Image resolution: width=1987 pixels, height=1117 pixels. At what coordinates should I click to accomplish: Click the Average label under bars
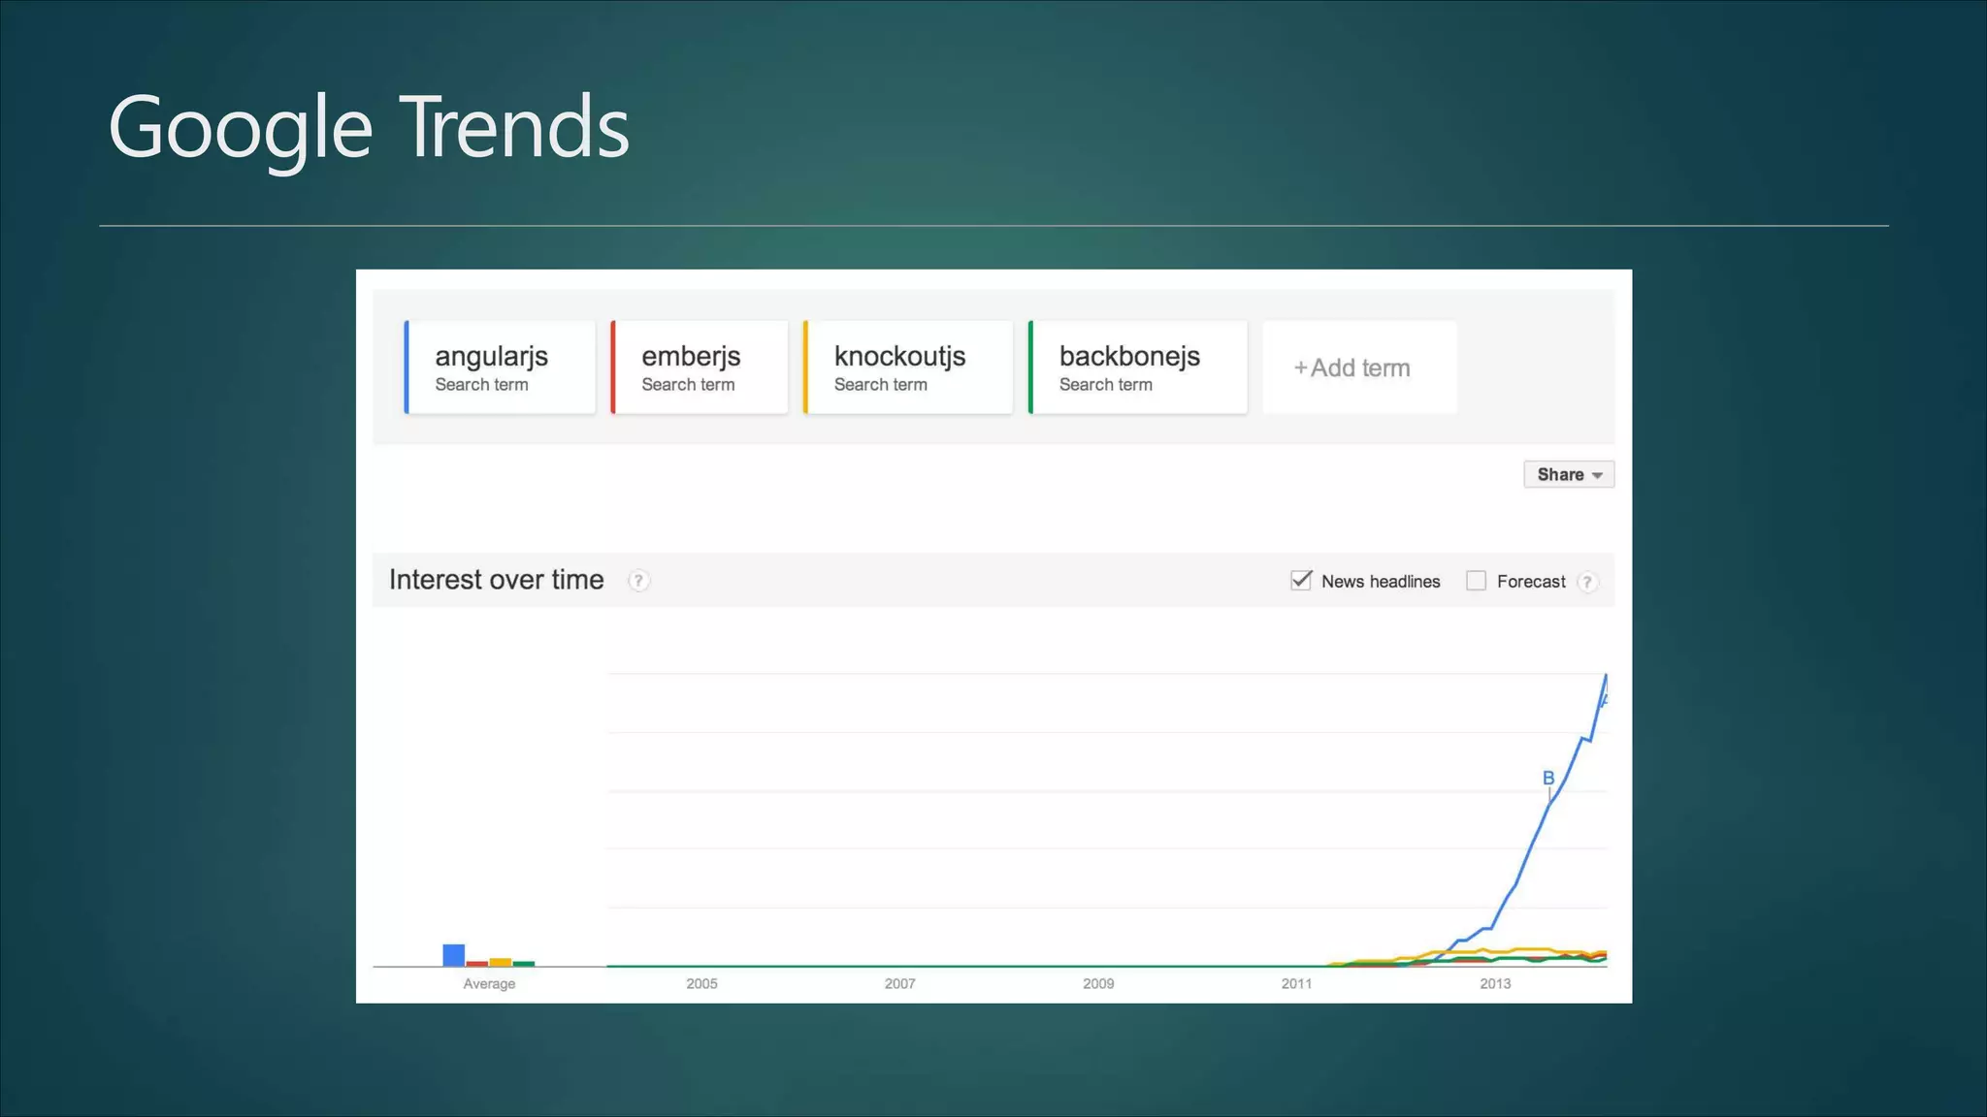tap(489, 983)
